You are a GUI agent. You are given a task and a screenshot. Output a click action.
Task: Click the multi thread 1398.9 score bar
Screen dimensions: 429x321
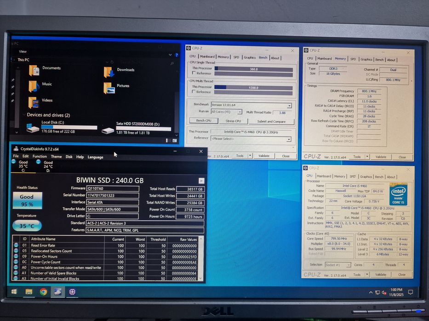(253, 88)
